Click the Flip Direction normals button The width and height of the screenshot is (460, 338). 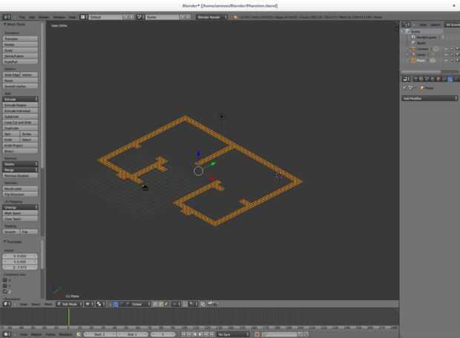[x=20, y=195]
